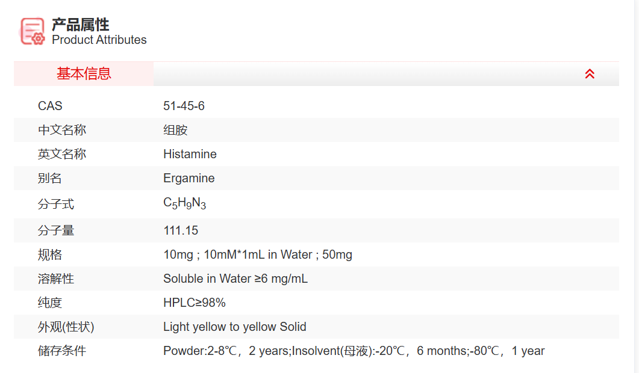Click the 产品属性 heading text

[81, 25]
